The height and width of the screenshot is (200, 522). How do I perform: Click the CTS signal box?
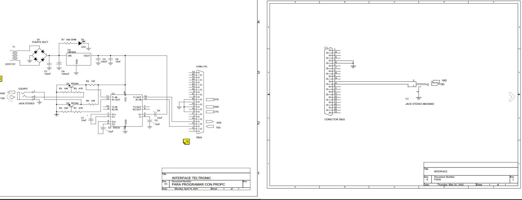[210, 112]
